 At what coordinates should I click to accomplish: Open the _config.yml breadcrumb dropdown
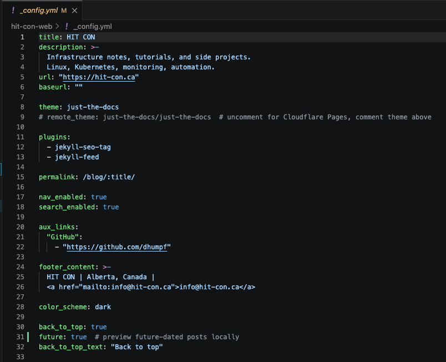(93, 26)
